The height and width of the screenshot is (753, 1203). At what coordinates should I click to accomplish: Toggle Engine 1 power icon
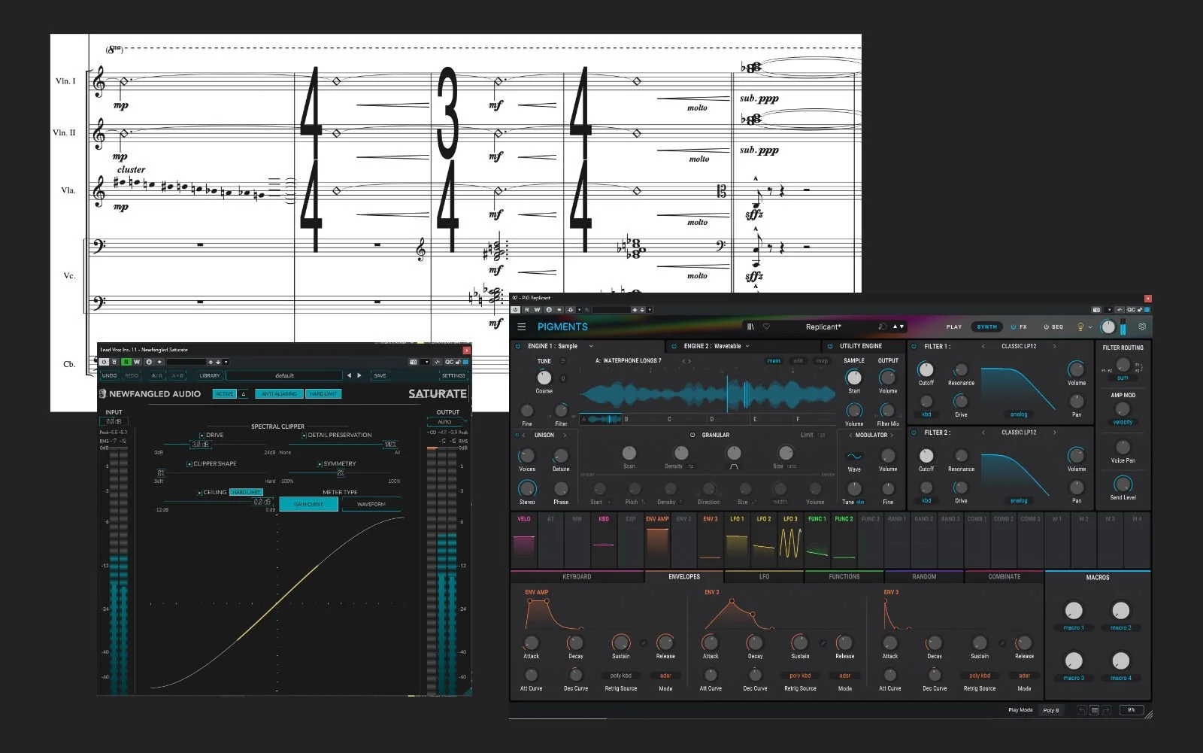(518, 346)
